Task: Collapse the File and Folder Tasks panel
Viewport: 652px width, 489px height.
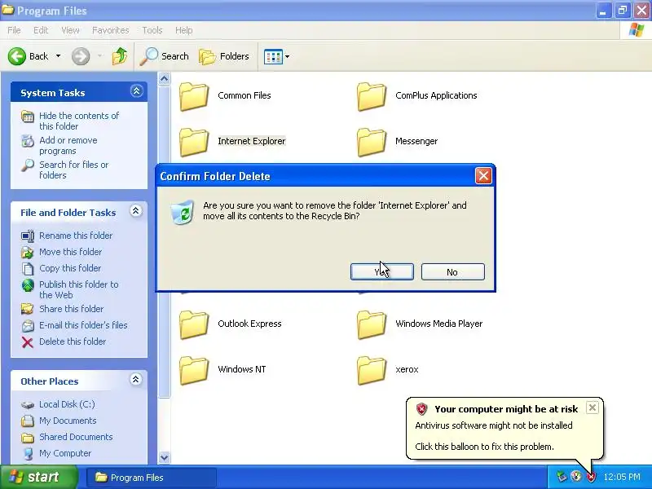Action: [135, 211]
